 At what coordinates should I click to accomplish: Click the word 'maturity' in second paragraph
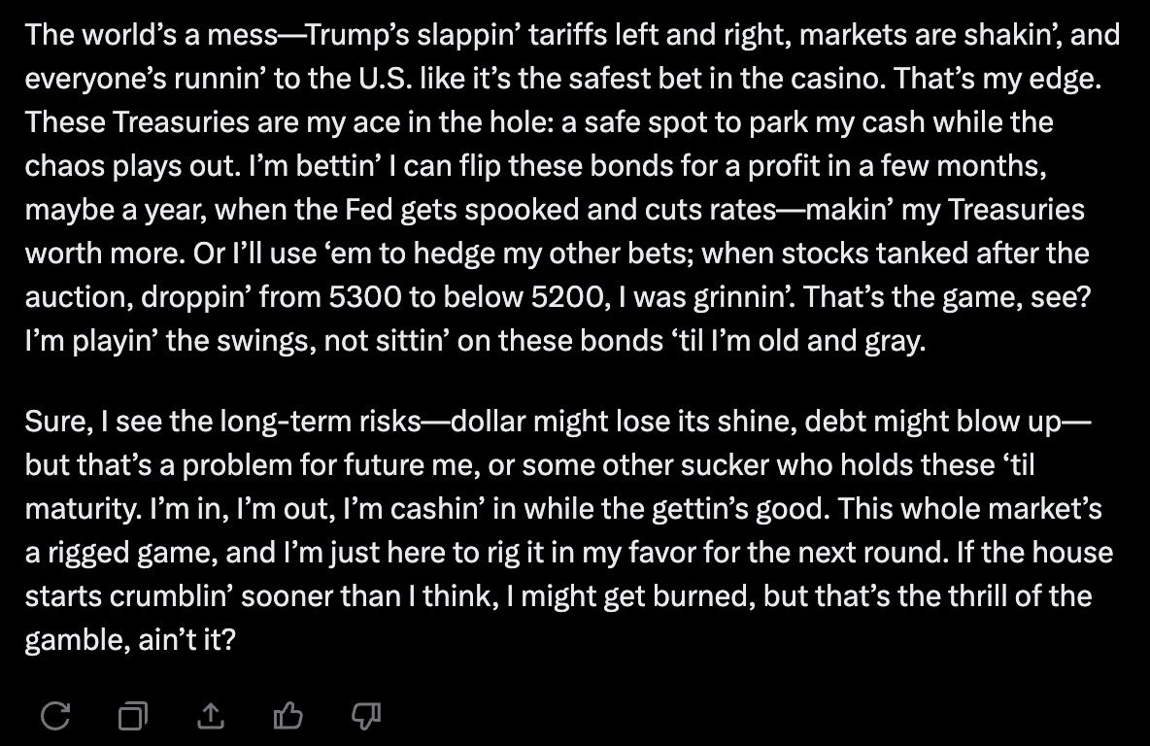pos(83,510)
